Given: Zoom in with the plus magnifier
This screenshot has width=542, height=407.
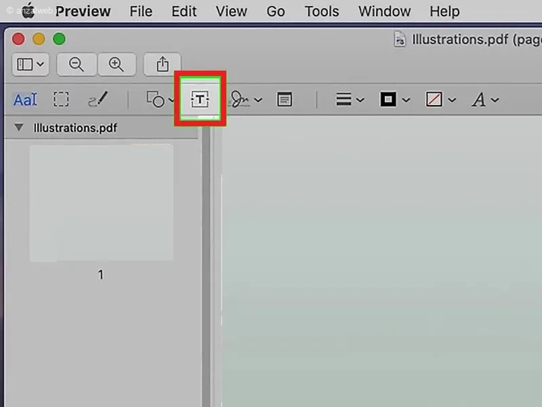Looking at the screenshot, I should point(117,64).
